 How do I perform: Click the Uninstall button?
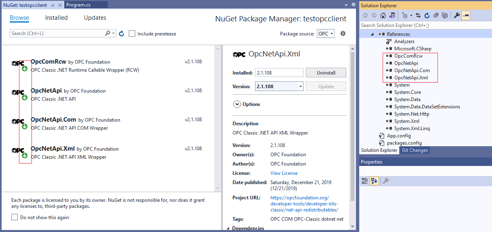click(x=325, y=72)
